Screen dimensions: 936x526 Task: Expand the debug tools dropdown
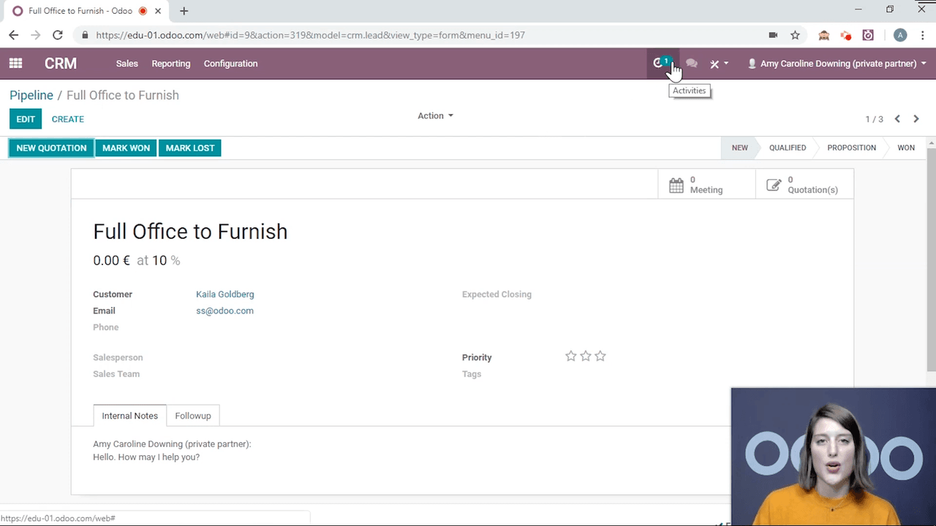(719, 64)
